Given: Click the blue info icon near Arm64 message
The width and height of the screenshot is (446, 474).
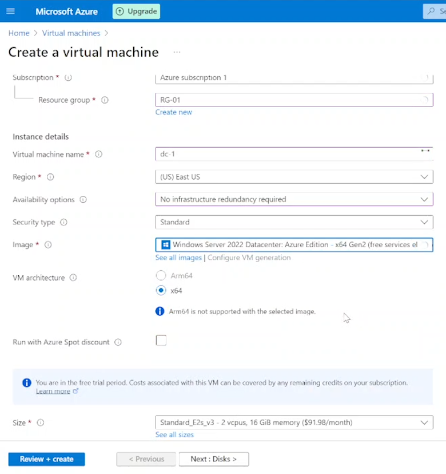Looking at the screenshot, I should pyautogui.click(x=160, y=311).
